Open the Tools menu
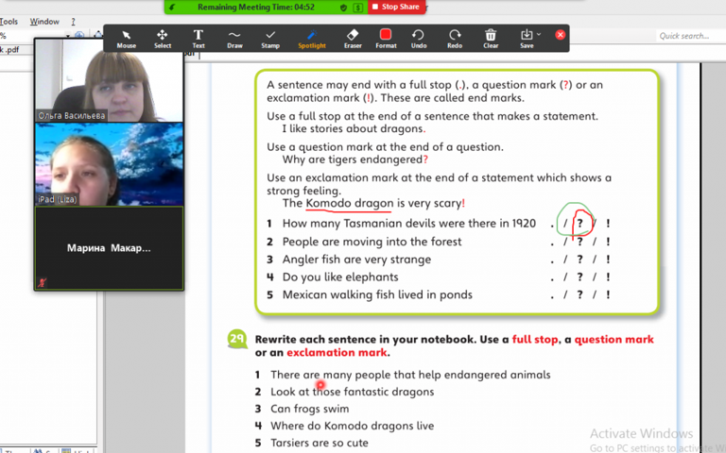 click(9, 21)
